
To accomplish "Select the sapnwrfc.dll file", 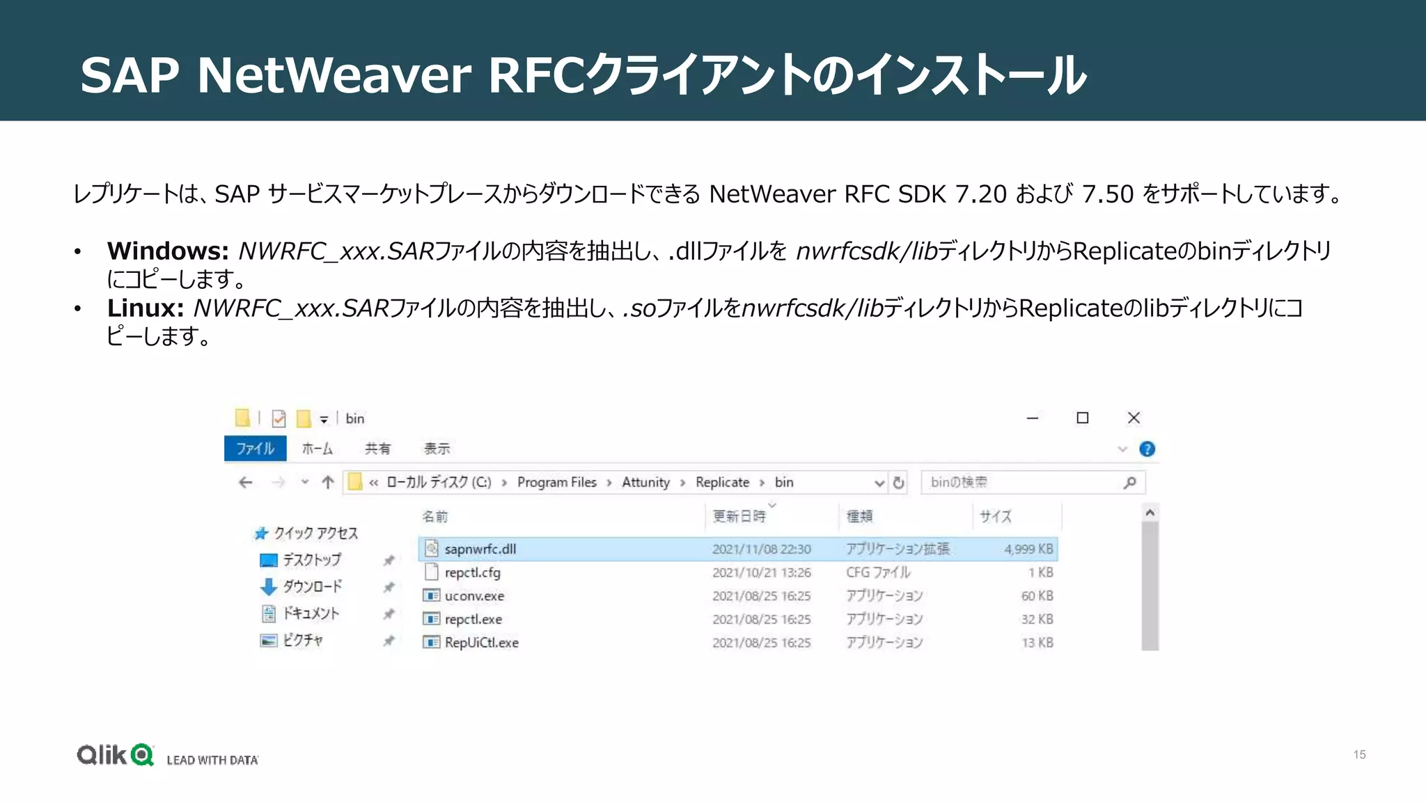I will point(738,549).
